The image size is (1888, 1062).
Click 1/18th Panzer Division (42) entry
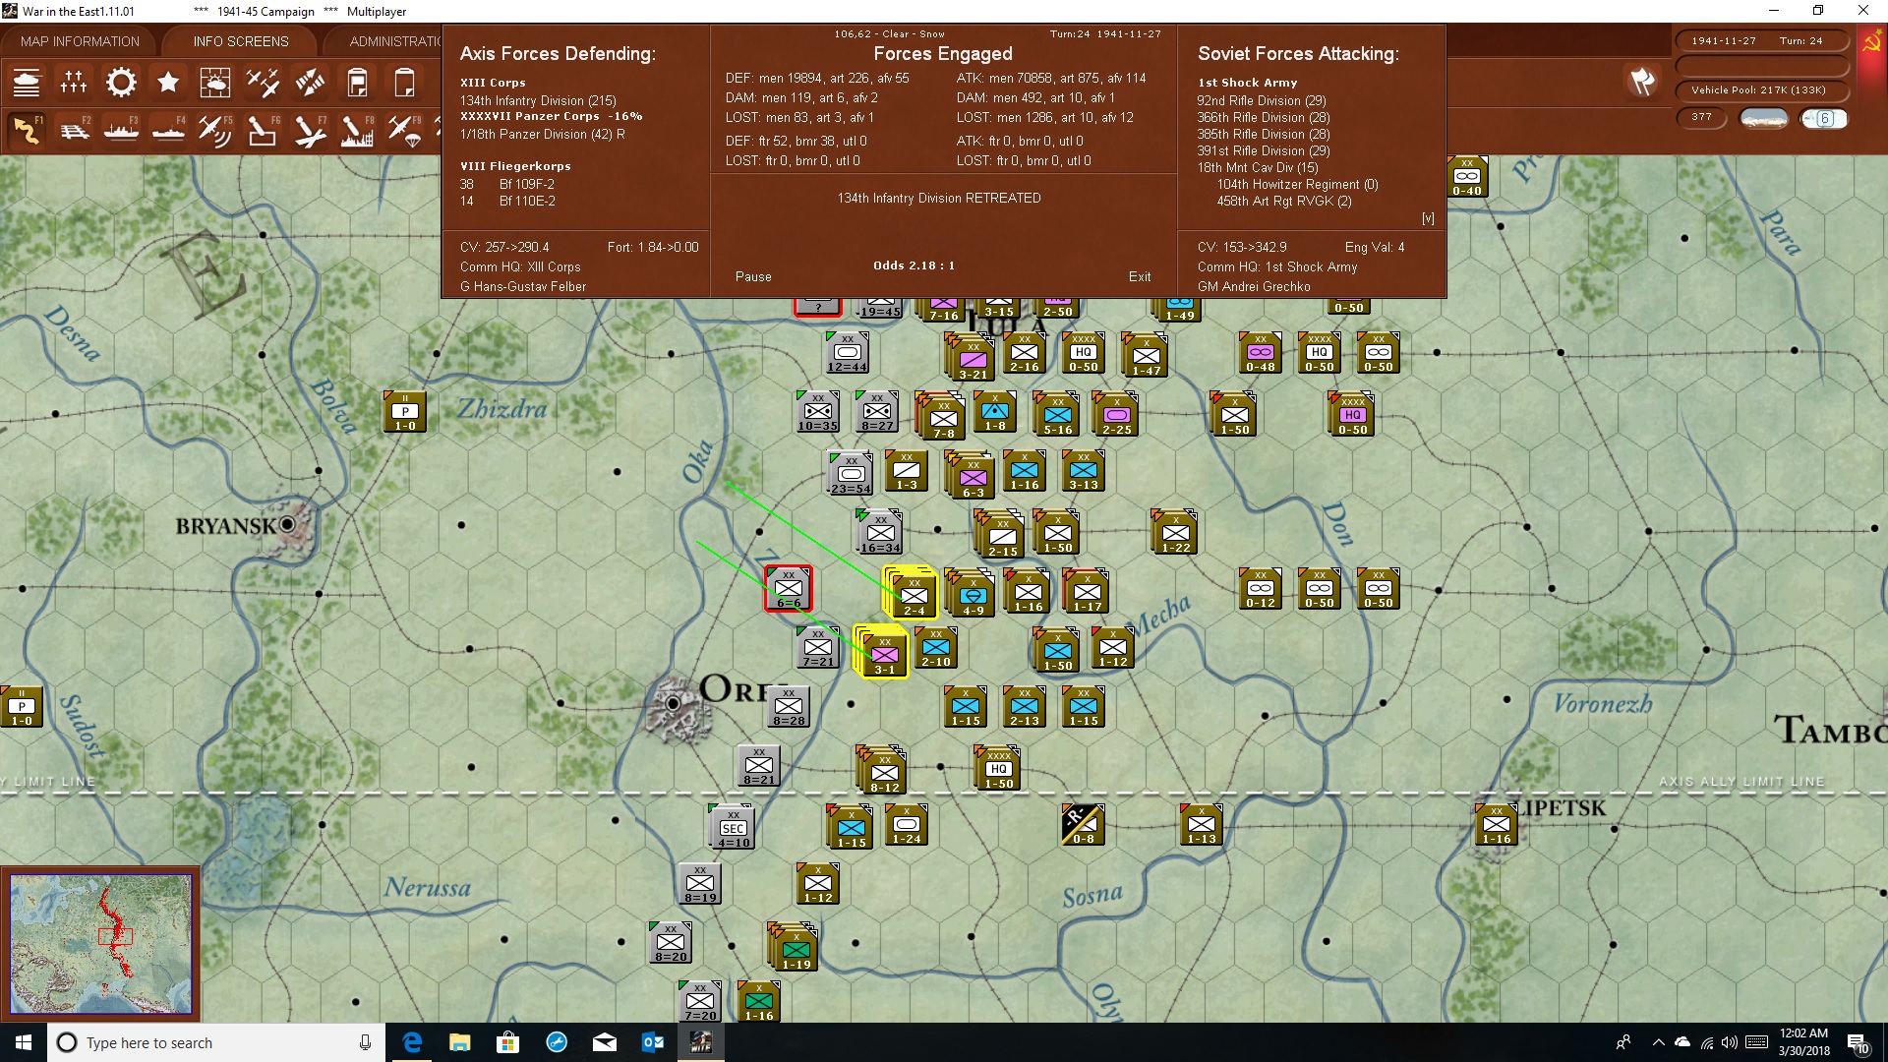[x=542, y=134]
